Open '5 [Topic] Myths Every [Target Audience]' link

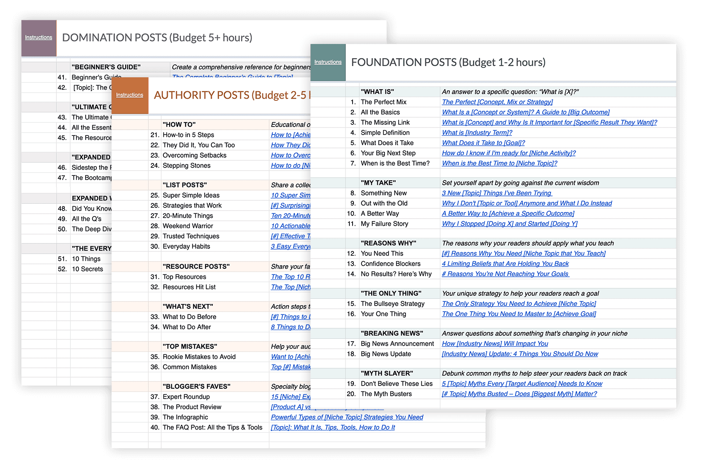pos(522,384)
